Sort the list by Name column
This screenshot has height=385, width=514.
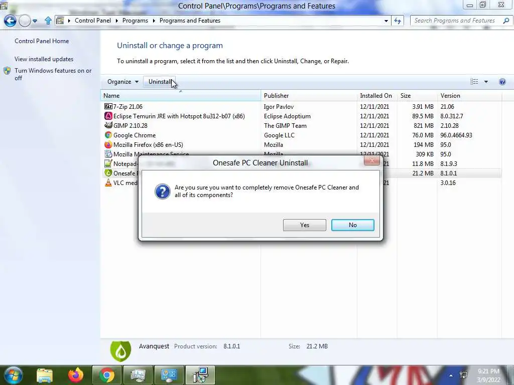tap(180, 96)
